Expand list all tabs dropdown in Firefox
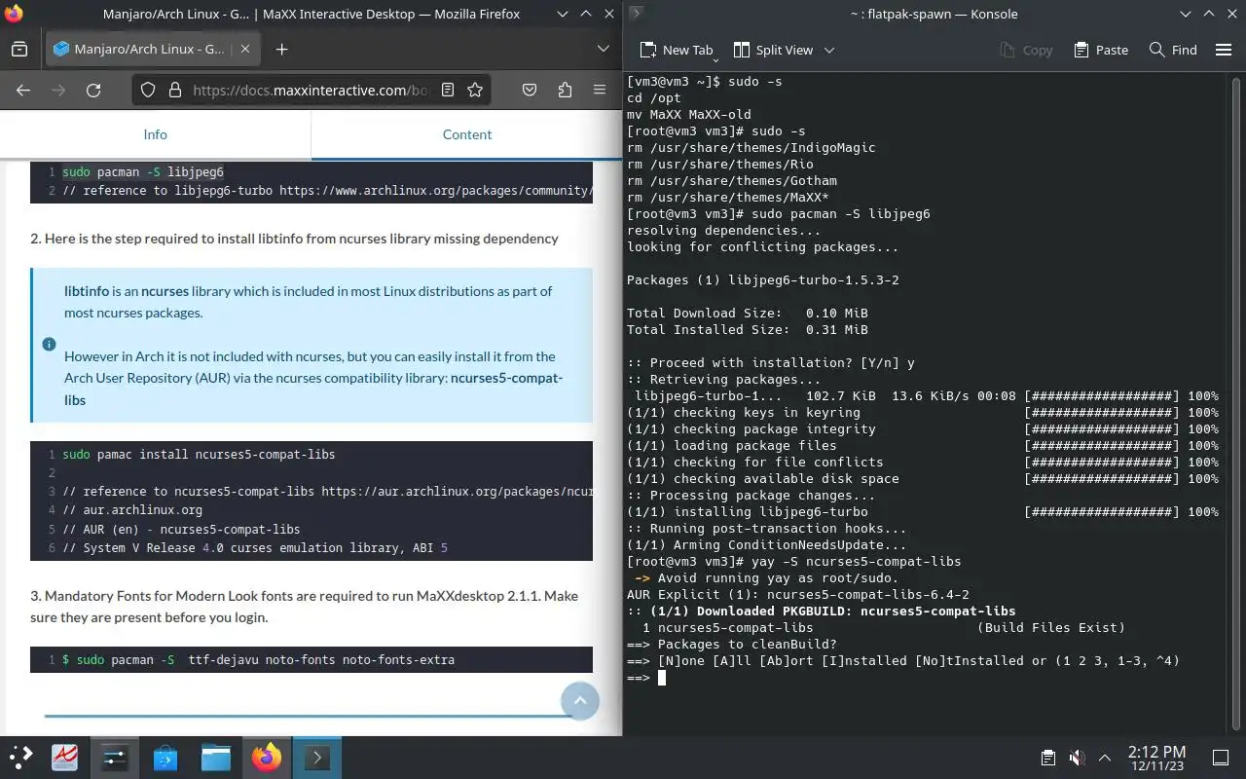Screen dimensions: 1246x779 (x=604, y=50)
